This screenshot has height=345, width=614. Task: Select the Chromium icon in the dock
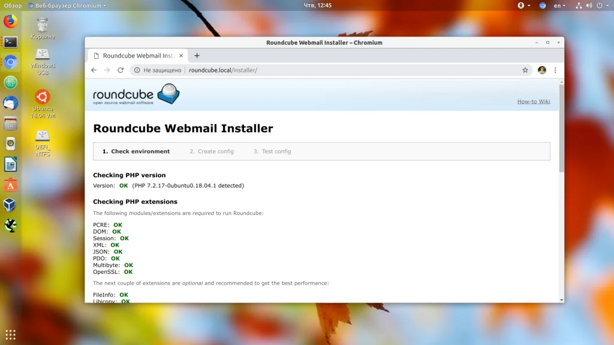pos(11,62)
